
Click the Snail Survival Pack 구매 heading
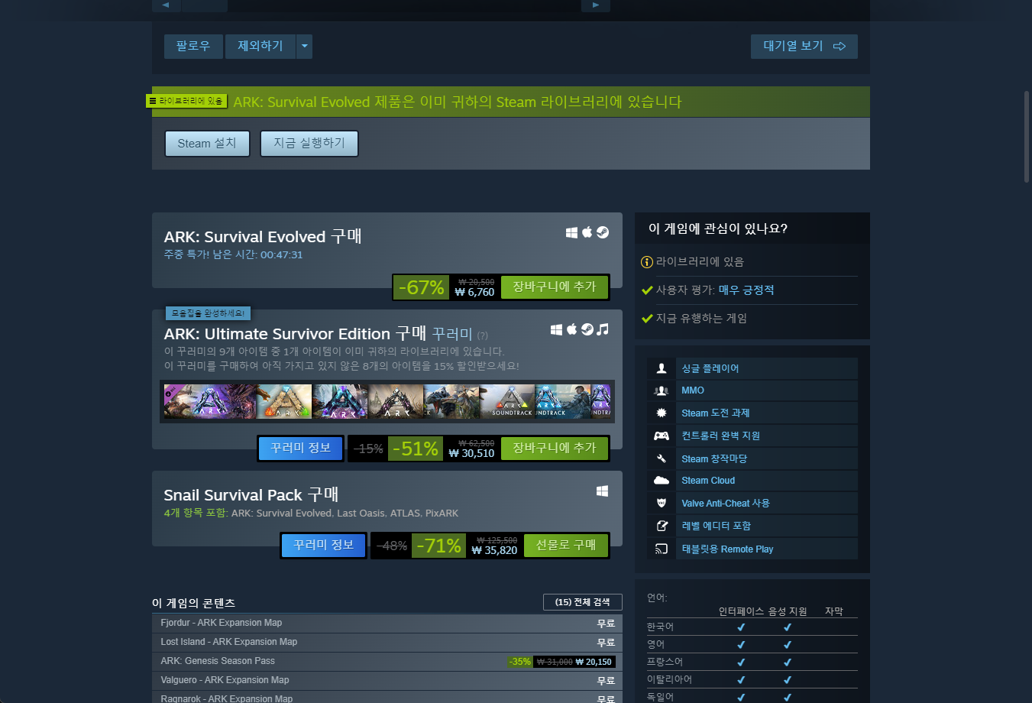(x=251, y=495)
